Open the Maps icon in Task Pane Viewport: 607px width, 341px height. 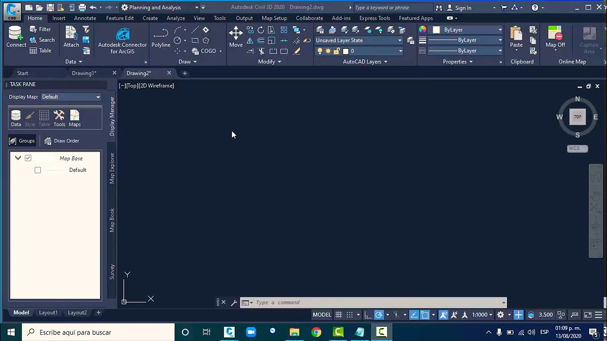tap(74, 118)
